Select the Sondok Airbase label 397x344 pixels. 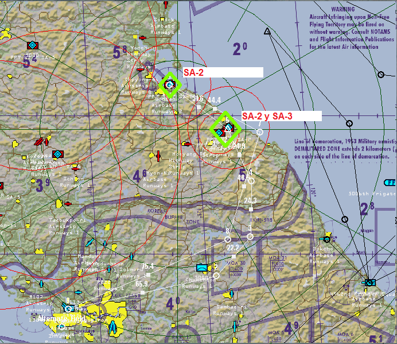(x=165, y=26)
